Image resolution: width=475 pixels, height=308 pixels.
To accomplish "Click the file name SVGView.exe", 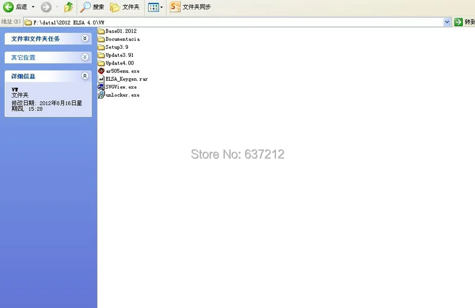I will tap(121, 87).
